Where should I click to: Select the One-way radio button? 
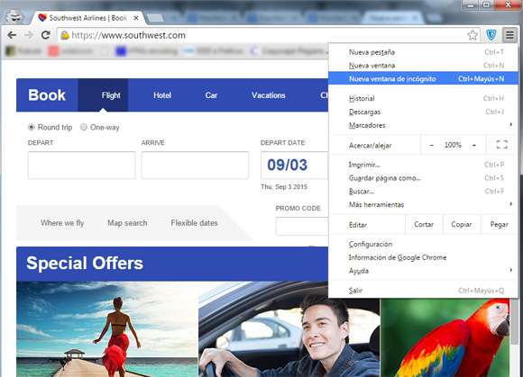point(84,127)
